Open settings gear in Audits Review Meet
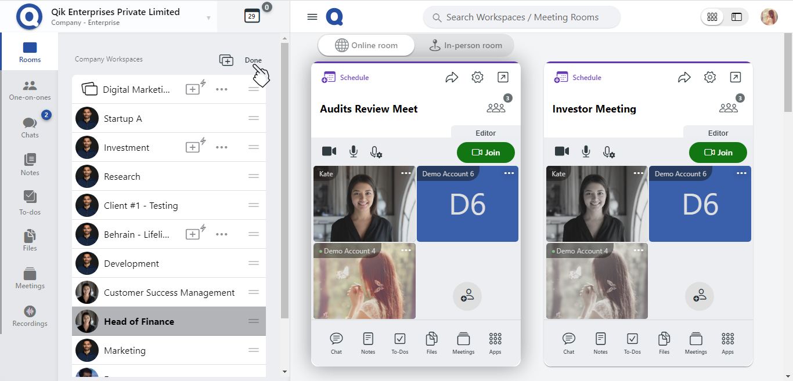 pos(477,77)
